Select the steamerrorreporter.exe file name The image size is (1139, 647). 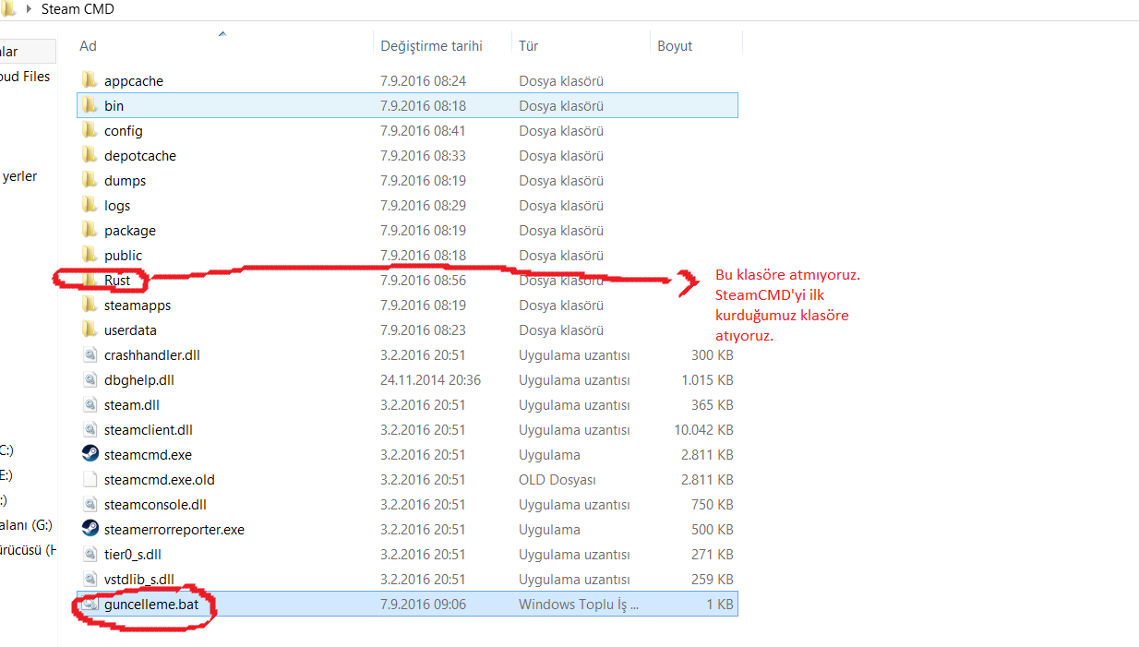point(174,530)
